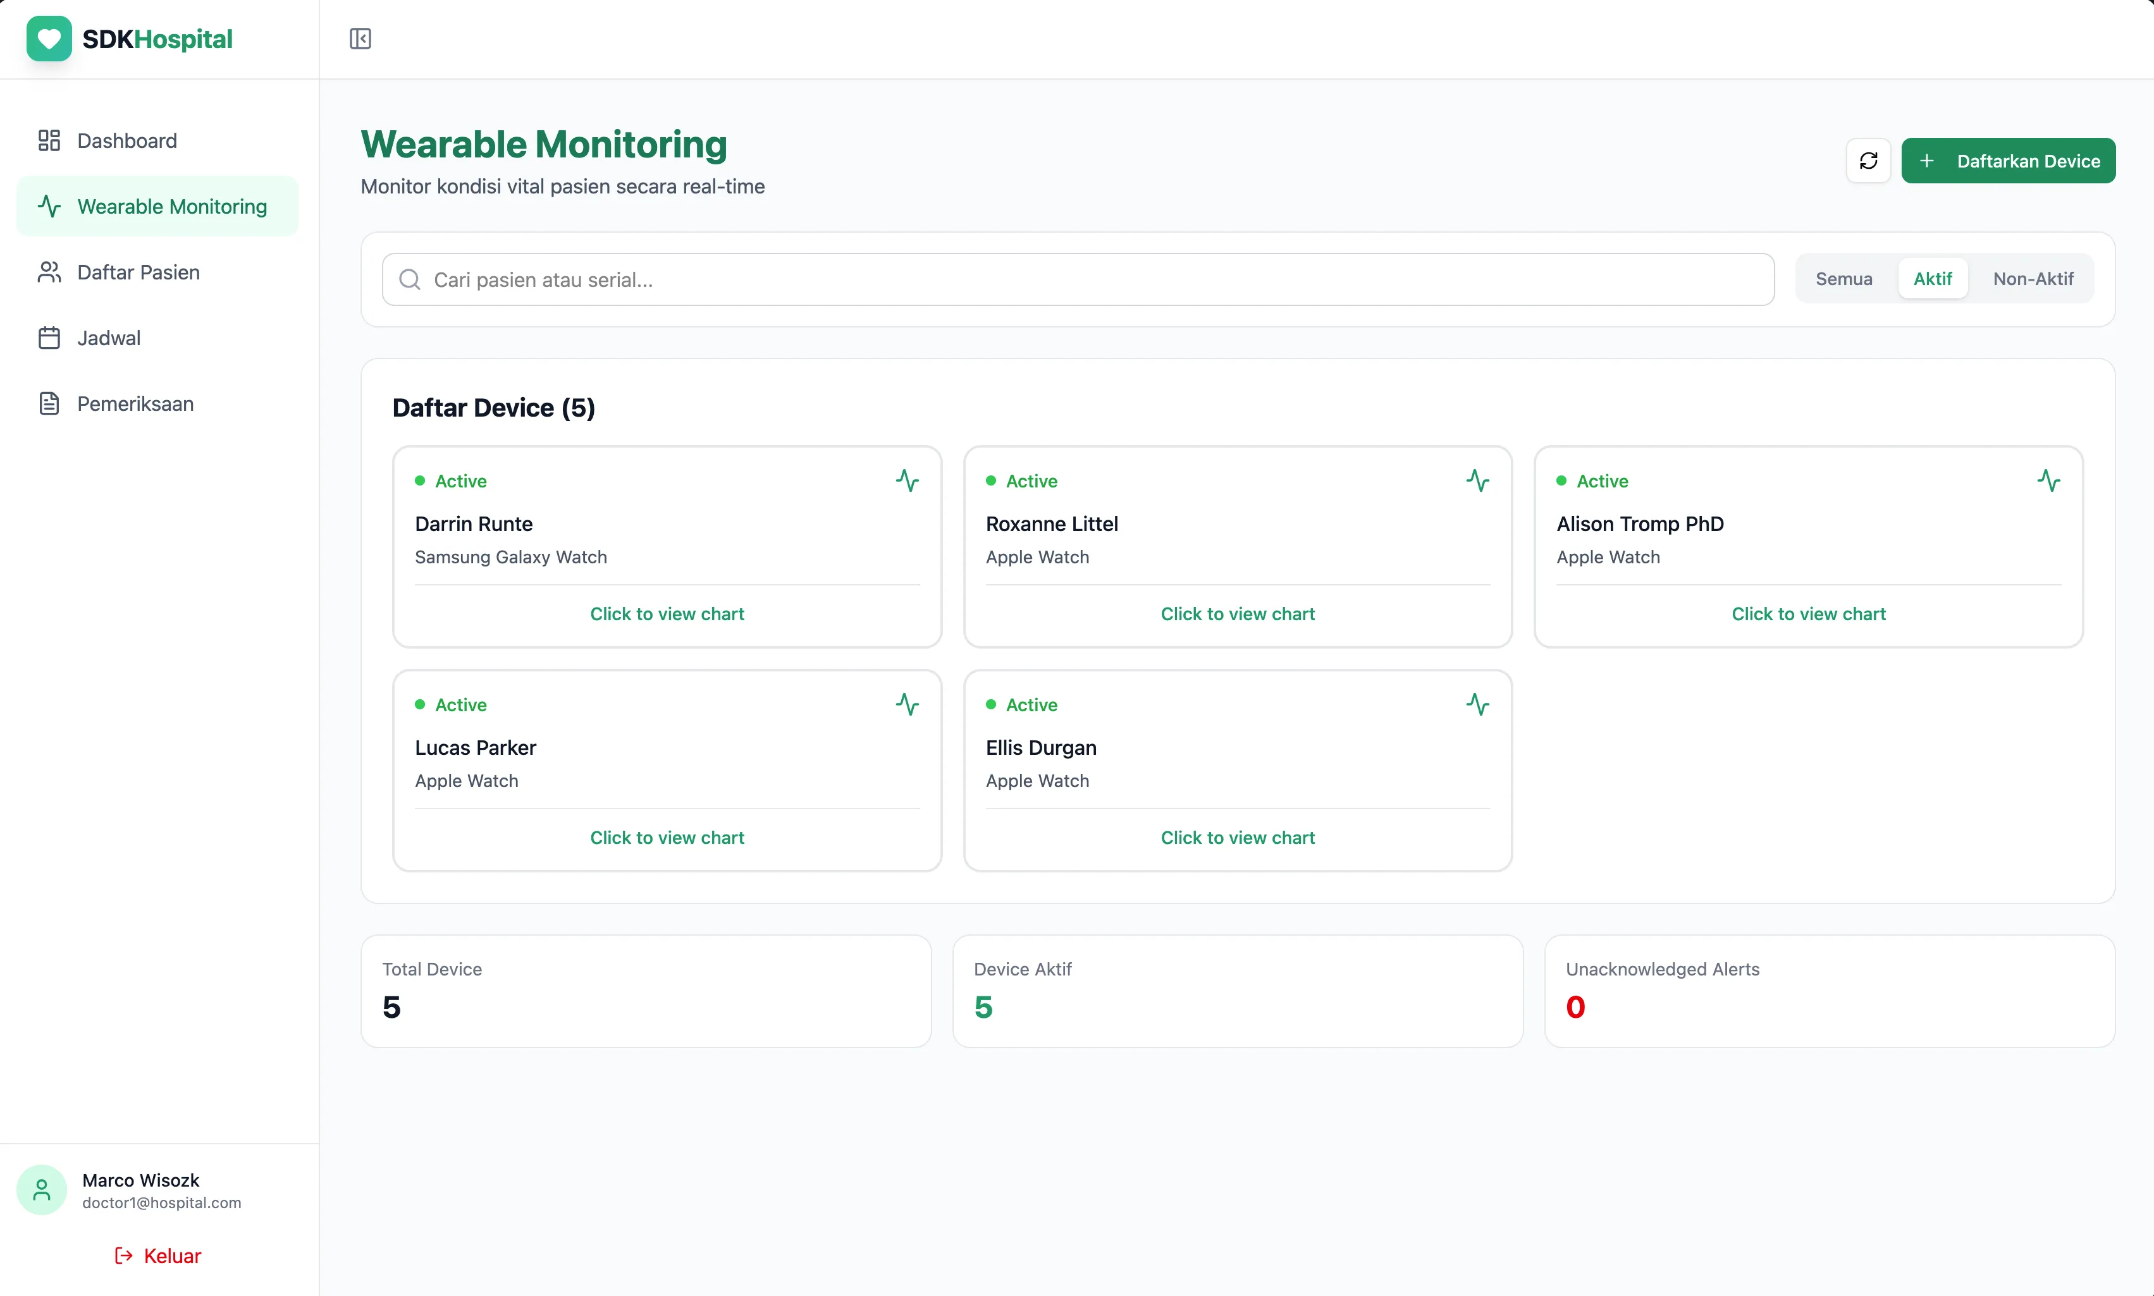
Task: Open Dashboard from the sidebar
Action: pyautogui.click(x=126, y=140)
